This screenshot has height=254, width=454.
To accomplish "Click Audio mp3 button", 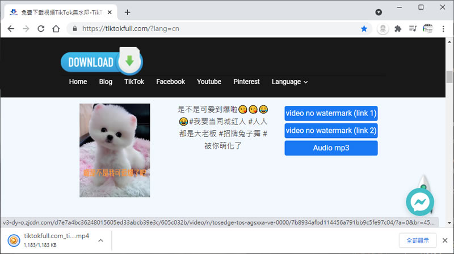I will click(331, 148).
